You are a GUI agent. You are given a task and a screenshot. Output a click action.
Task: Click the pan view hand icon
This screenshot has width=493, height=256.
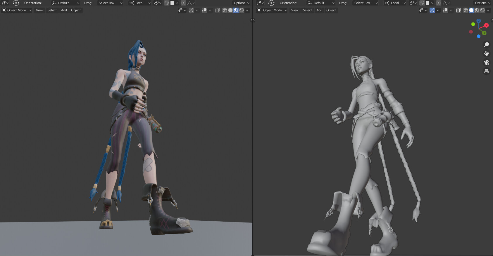(x=487, y=53)
